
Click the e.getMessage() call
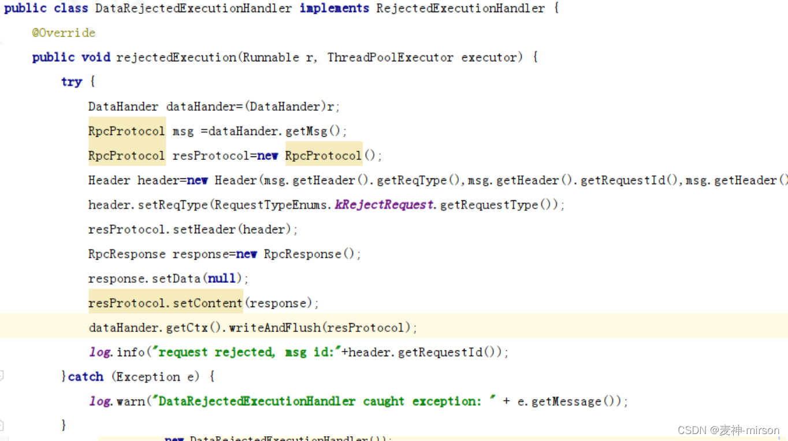point(568,401)
